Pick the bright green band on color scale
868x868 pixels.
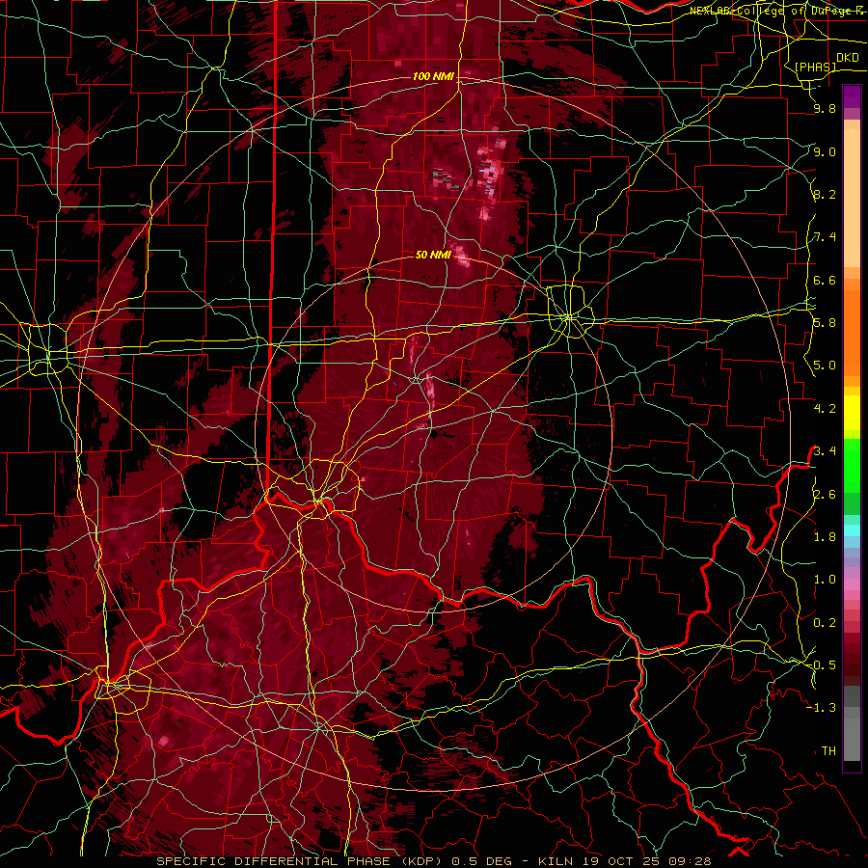pyautogui.click(x=852, y=465)
